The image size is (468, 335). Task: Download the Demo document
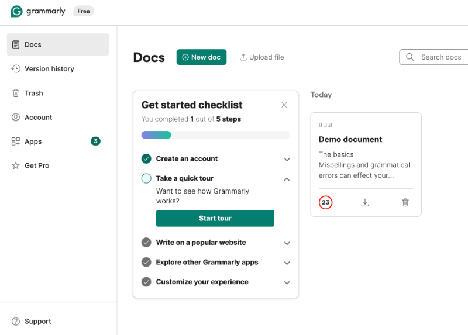(x=365, y=202)
